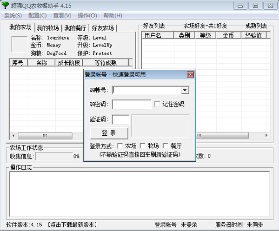The height and width of the screenshot is (231, 279).
Task: Click the 名称 column header in farm list
Action: pos(41,63)
